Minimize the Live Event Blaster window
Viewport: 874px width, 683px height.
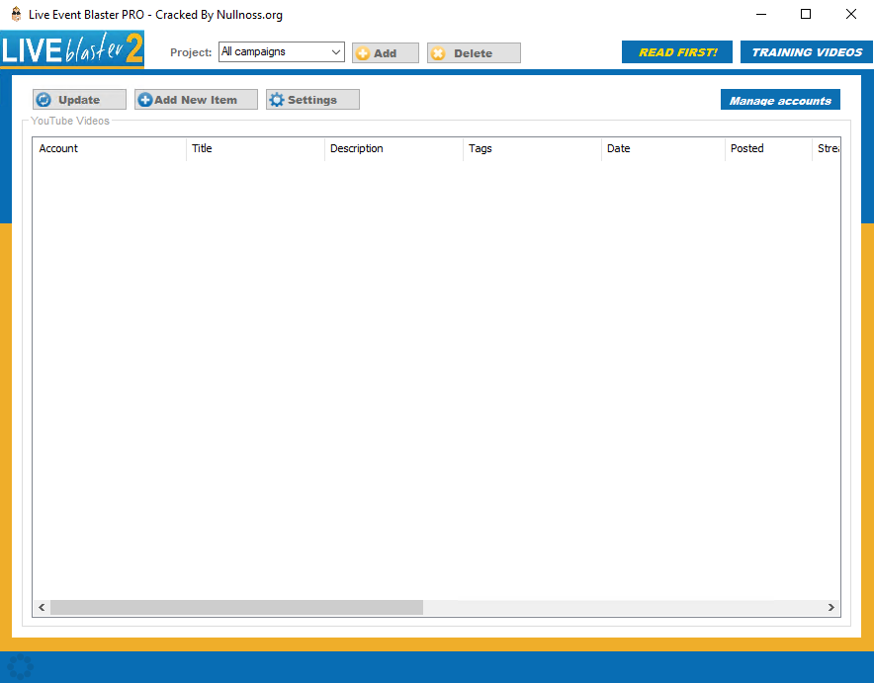761,14
